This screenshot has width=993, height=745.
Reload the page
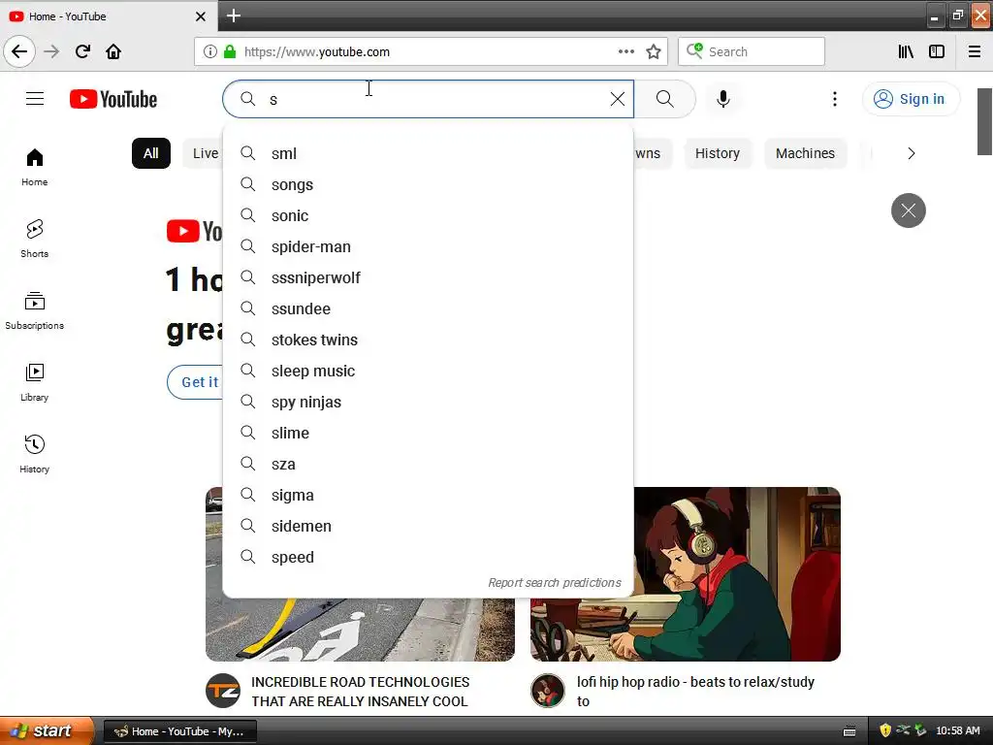[x=82, y=51]
